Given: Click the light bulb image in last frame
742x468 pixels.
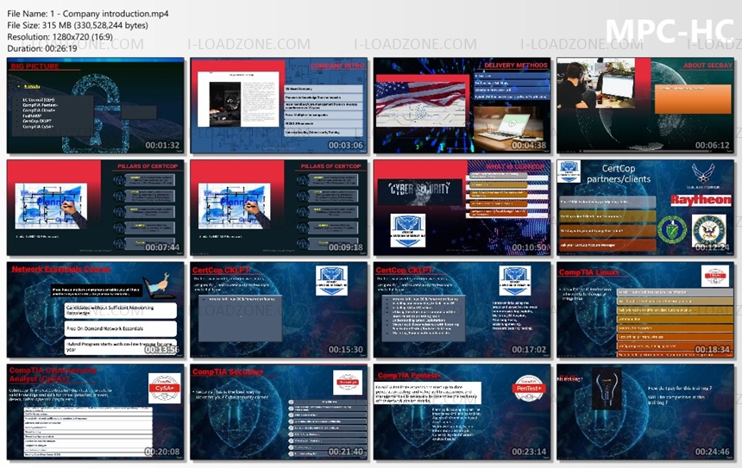Looking at the screenshot, I should click(607, 389).
